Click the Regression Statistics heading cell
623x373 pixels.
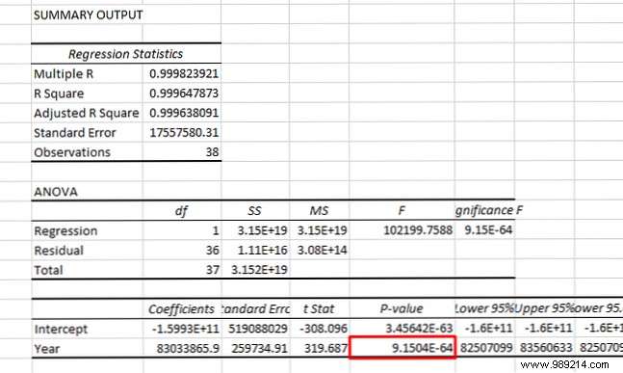(x=125, y=54)
